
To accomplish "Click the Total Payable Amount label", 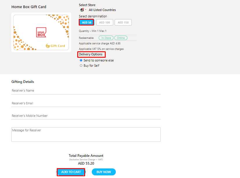I will 86,156.
